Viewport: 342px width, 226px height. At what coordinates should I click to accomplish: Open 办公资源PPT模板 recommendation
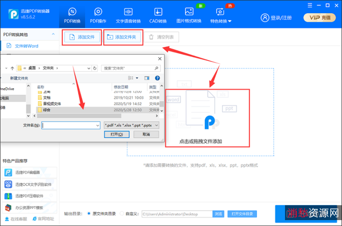pos(29,207)
